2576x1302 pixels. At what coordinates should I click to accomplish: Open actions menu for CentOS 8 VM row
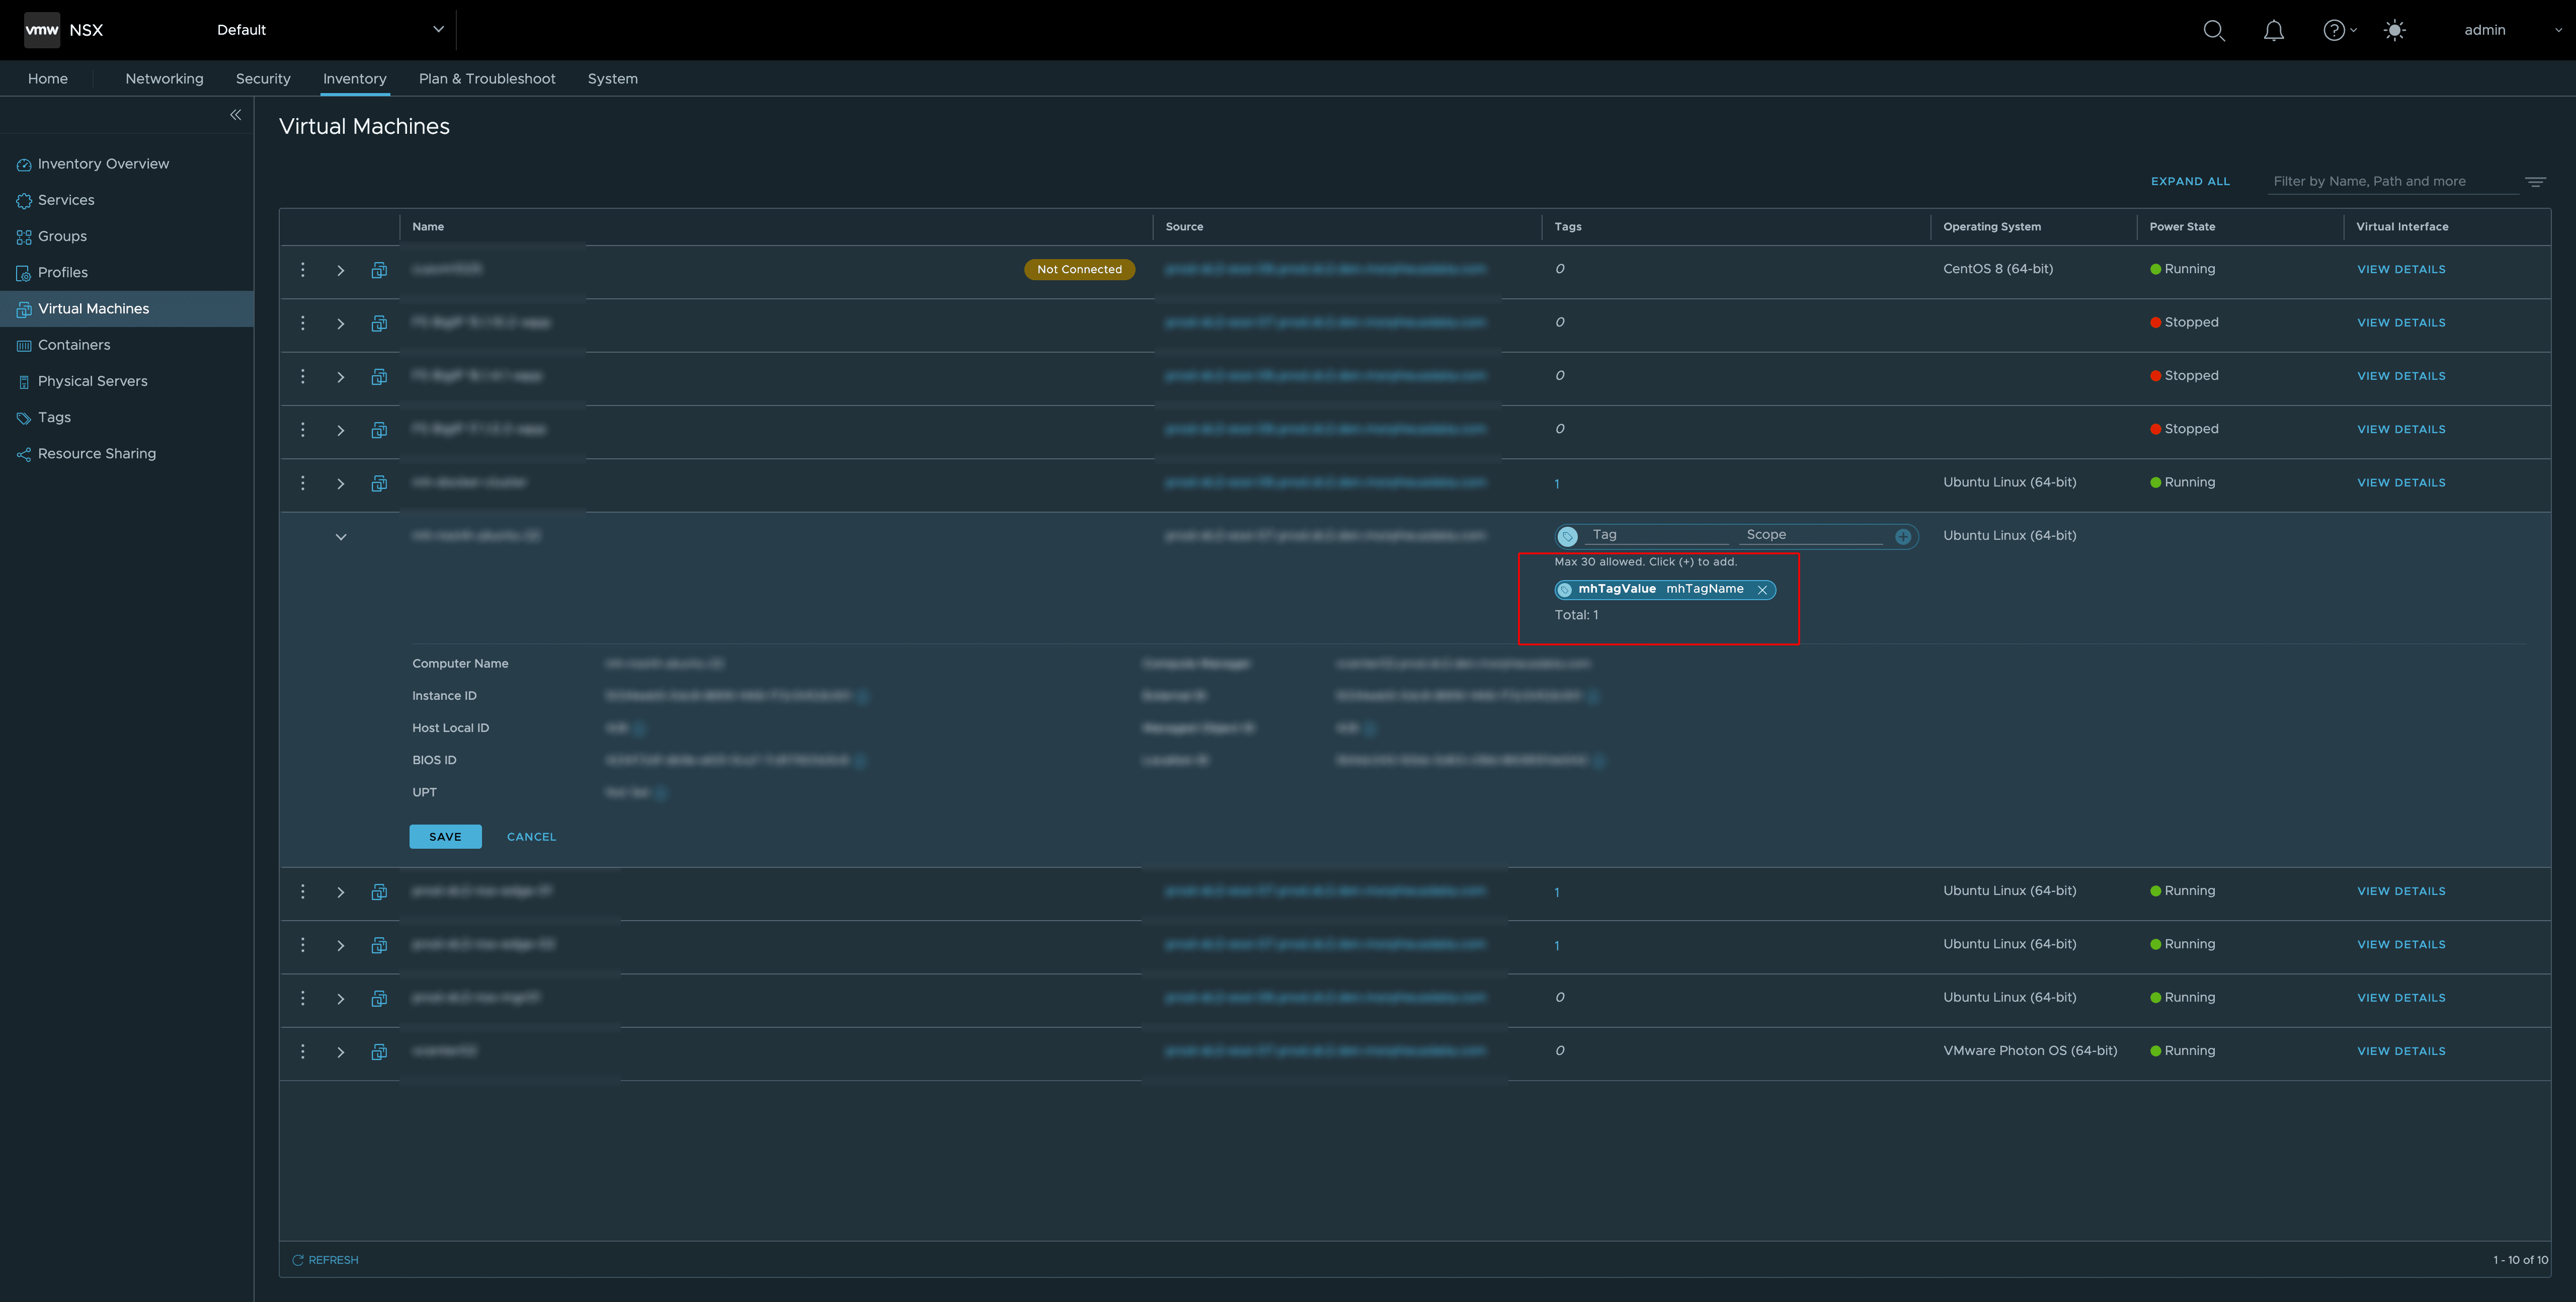pos(303,270)
